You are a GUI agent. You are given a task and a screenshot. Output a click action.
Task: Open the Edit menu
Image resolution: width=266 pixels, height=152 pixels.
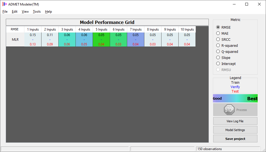15,12
